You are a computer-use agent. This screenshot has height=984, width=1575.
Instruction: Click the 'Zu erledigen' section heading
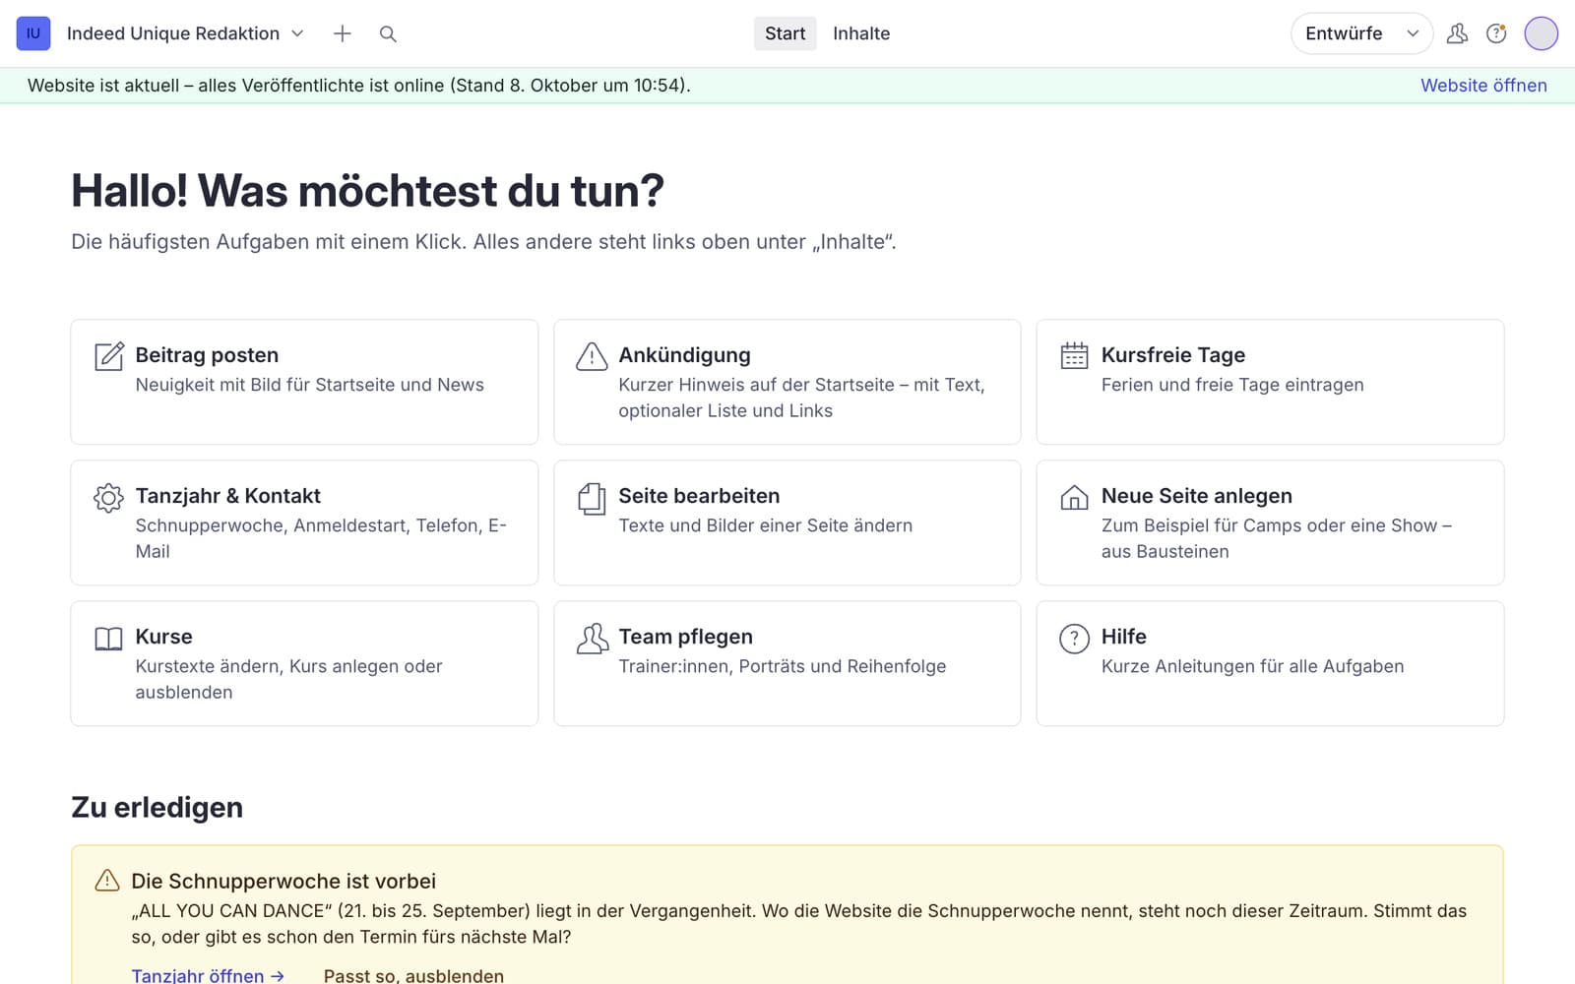[157, 807]
